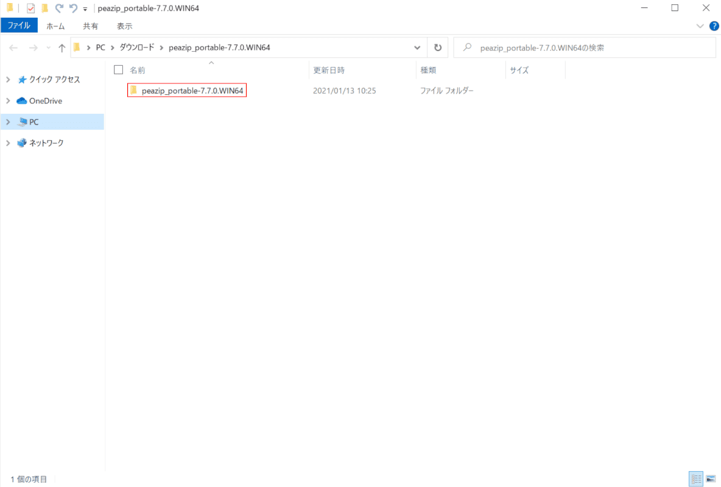Expand the PC tree node

[8, 122]
